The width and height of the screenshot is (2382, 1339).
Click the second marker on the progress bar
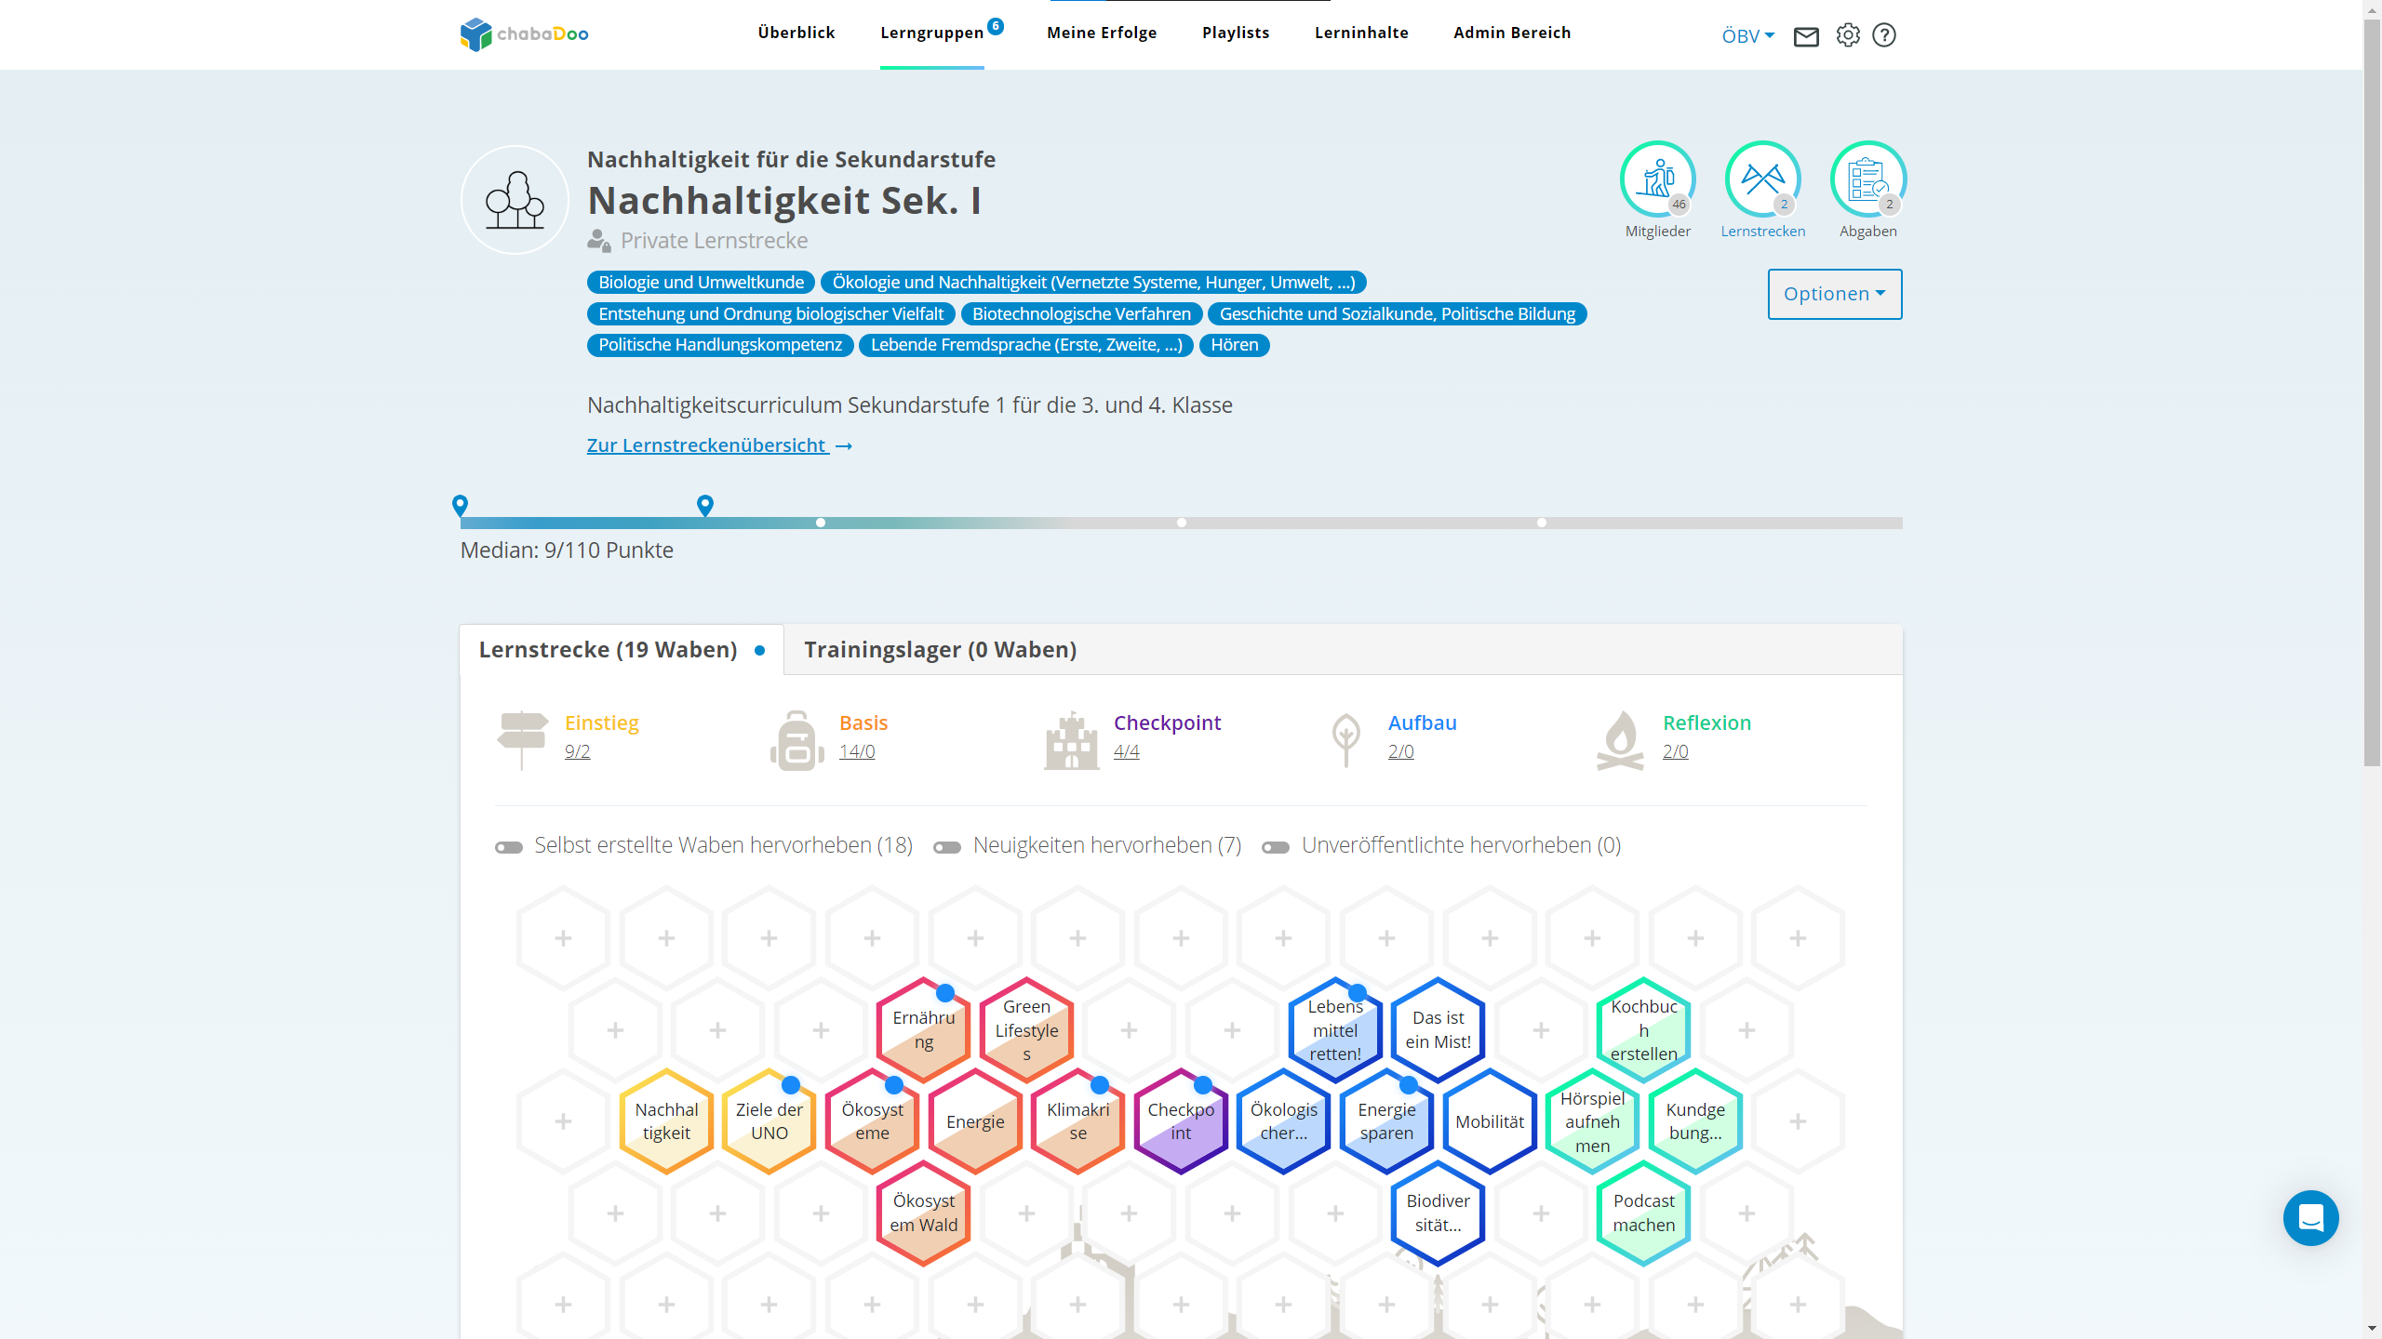[x=703, y=507]
